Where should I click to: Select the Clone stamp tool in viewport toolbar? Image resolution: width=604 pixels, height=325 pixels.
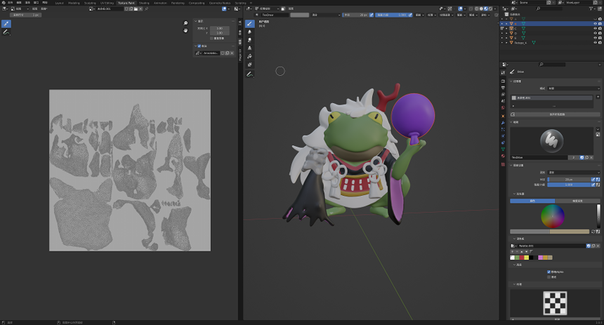coord(249,48)
